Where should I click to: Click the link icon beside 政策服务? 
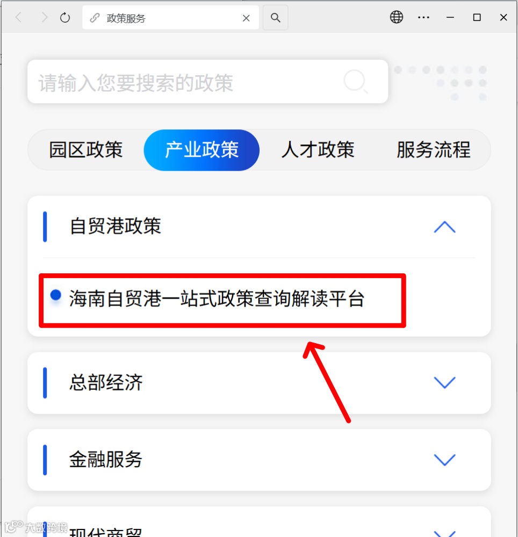point(95,18)
